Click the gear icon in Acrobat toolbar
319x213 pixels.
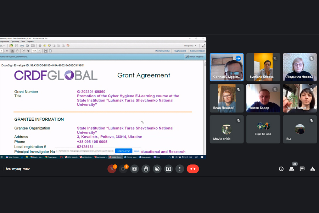pyautogui.click(x=40, y=46)
